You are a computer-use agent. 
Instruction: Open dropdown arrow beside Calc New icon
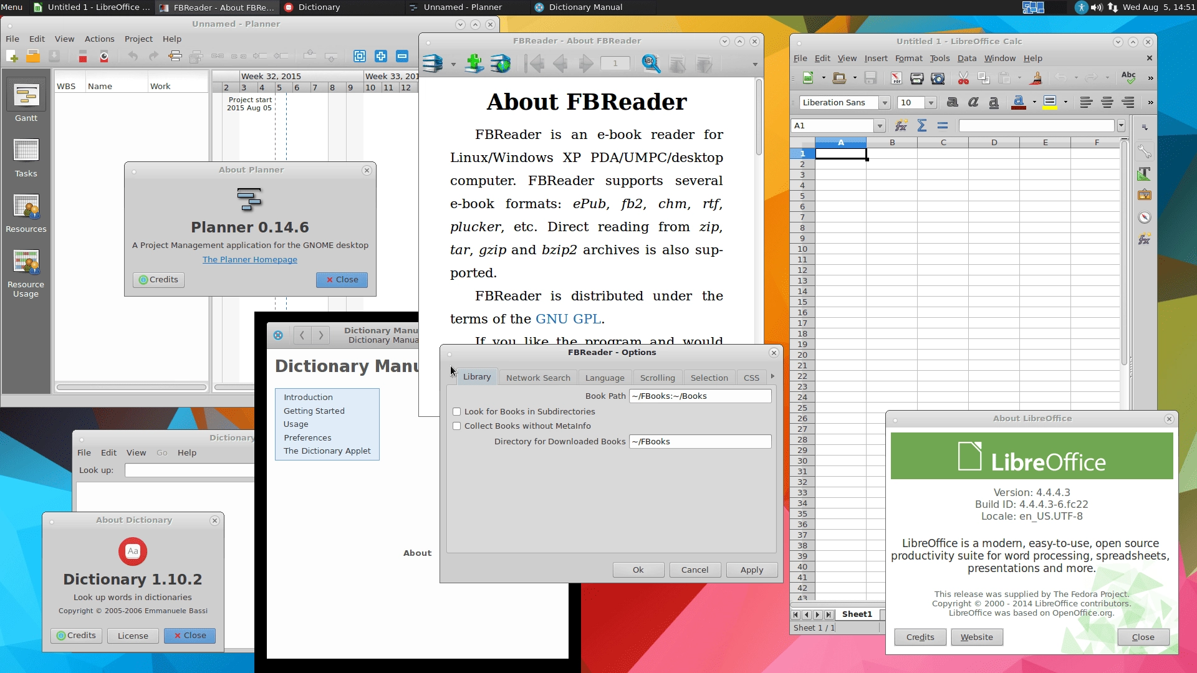823,79
